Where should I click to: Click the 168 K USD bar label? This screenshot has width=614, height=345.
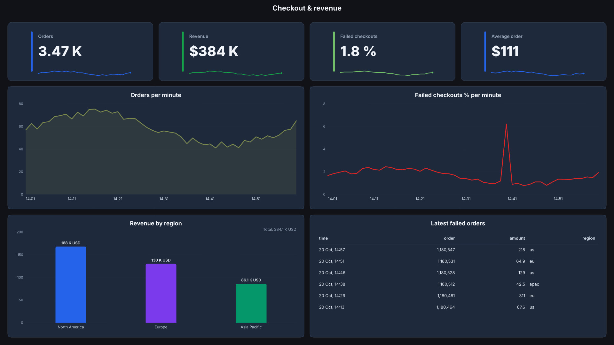click(71, 243)
